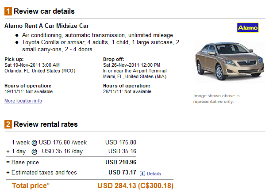Click the Review car details heading
Screen dimensions: 273x193
[44, 11]
